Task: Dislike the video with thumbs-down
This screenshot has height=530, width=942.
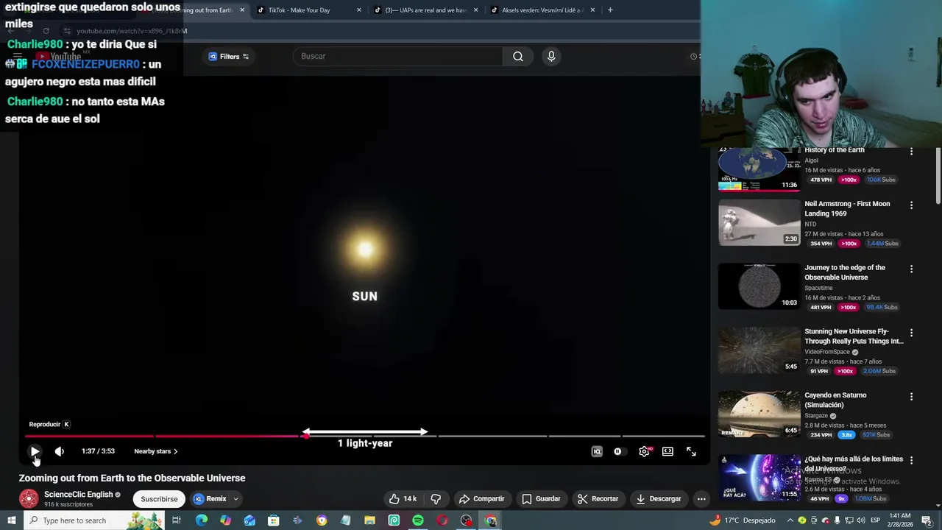Action: coord(436,499)
